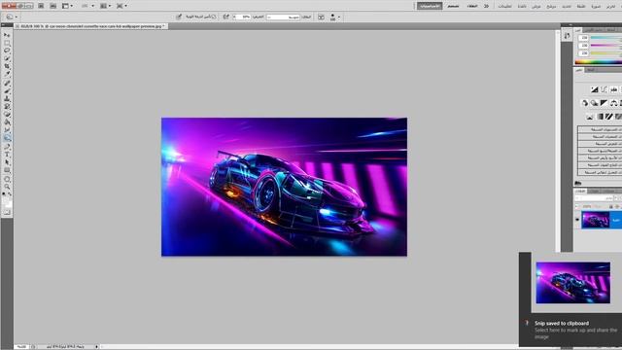The image size is (622, 350).
Task: Select the Eraser tool
Action: click(x=7, y=115)
